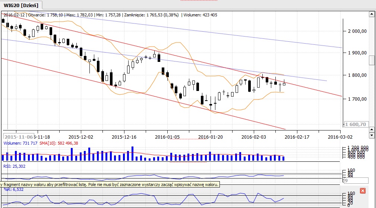Click the 1 700,00 price axis label
The height and width of the screenshot is (208, 376).
click(357, 99)
